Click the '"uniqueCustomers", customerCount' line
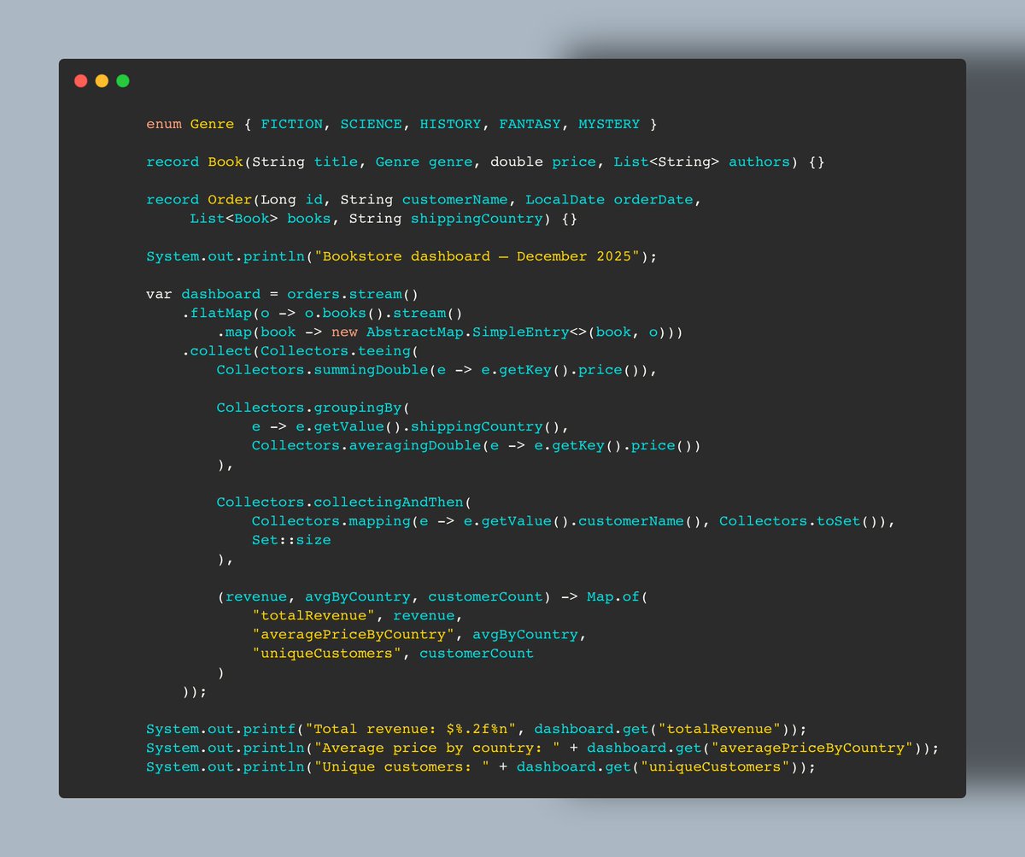 pos(393,653)
